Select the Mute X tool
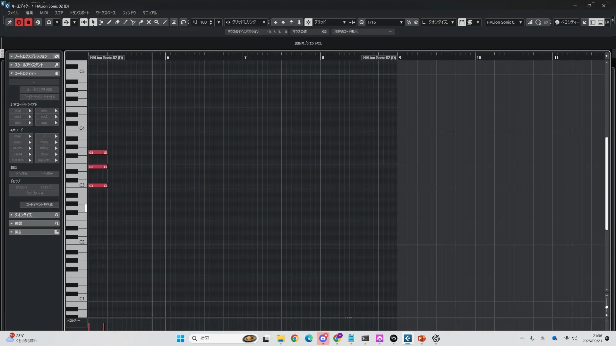This screenshot has height=346, width=616. pyautogui.click(x=149, y=22)
